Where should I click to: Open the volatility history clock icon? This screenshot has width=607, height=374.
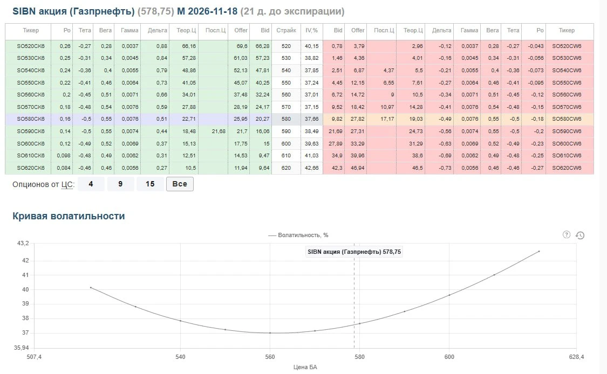(579, 235)
